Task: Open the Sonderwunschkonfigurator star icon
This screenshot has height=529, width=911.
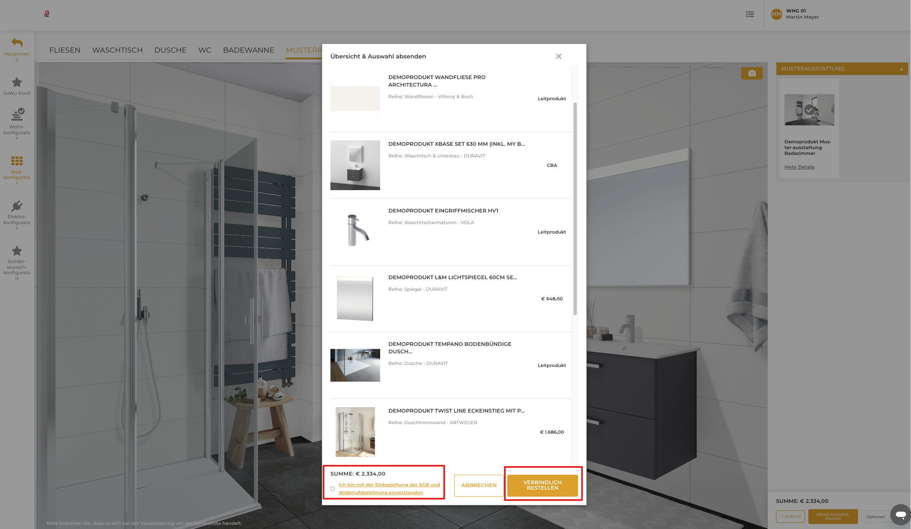Action: (17, 251)
